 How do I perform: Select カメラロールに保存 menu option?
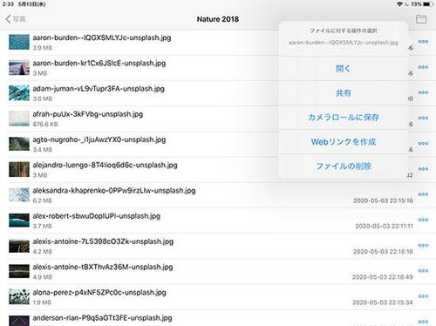point(344,118)
